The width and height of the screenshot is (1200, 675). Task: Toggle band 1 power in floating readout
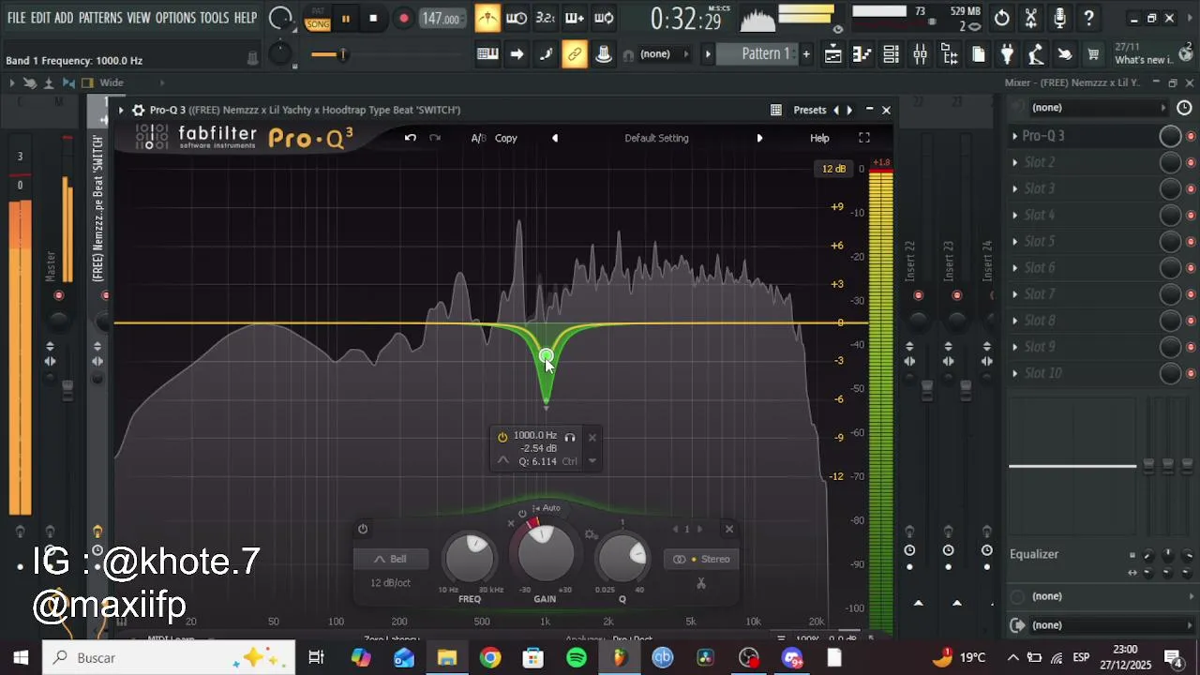click(x=502, y=437)
